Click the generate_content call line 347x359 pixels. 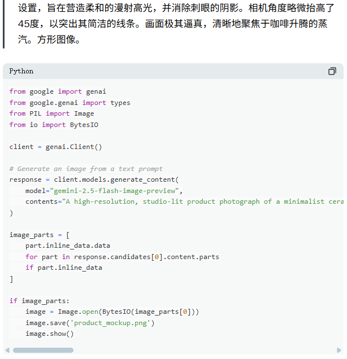point(94,179)
